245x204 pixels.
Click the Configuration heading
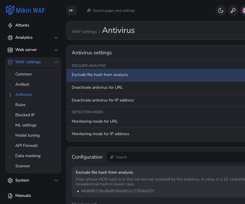[87, 157]
